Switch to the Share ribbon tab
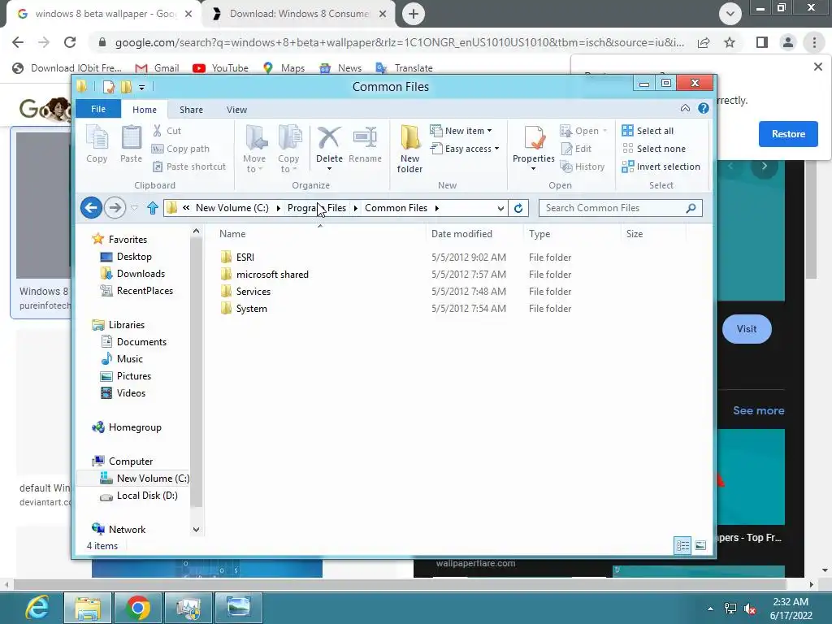This screenshot has height=624, width=832. coord(191,110)
